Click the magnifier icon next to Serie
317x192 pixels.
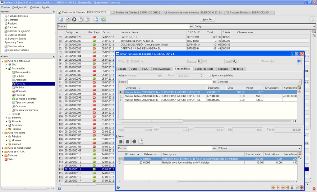[235, 61]
